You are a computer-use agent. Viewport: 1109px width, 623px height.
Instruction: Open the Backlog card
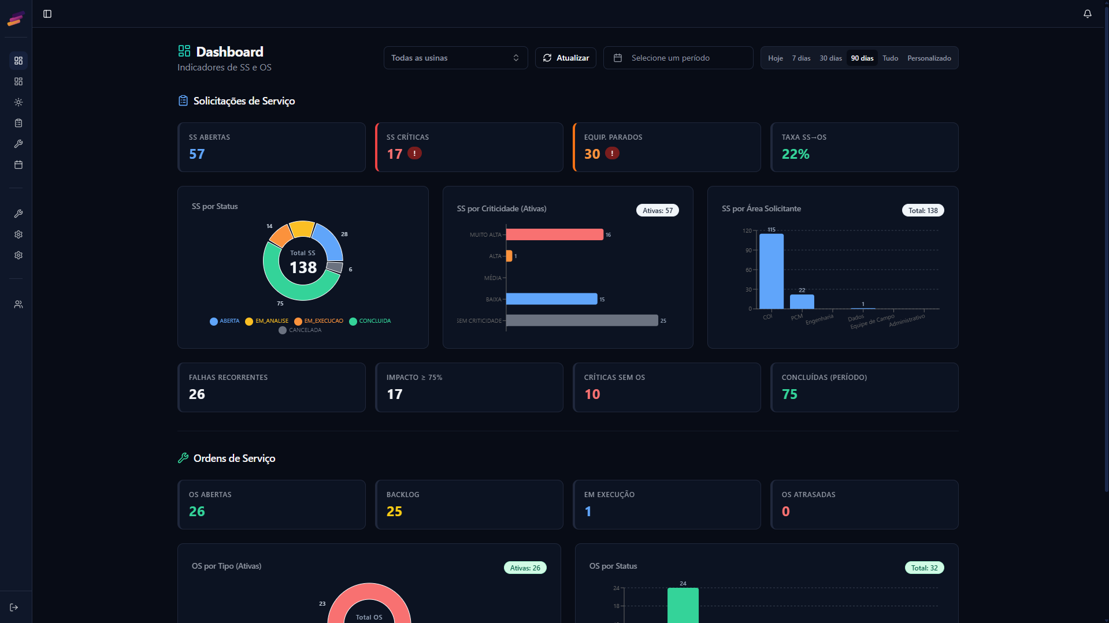[469, 505]
